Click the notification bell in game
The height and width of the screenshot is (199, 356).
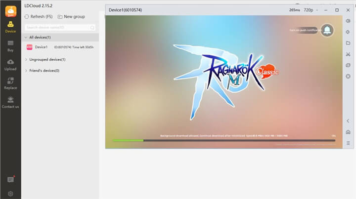[327, 30]
